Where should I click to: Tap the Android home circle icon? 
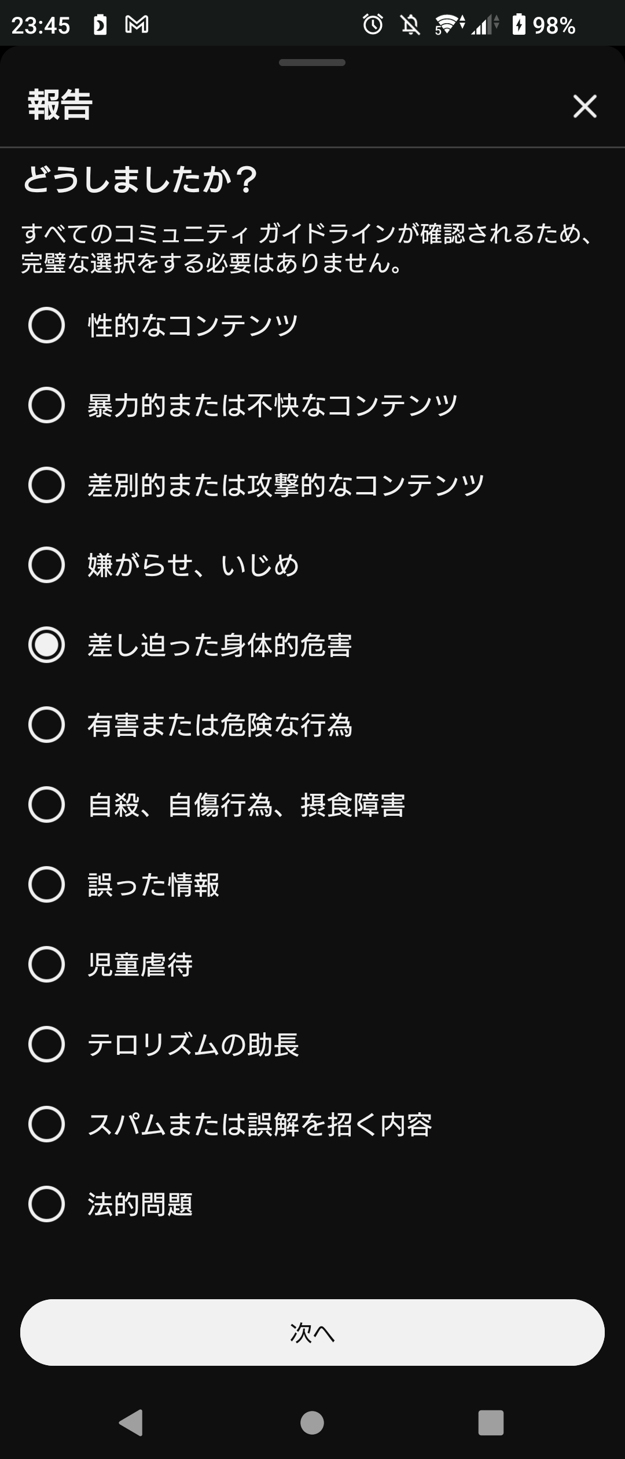click(312, 1423)
